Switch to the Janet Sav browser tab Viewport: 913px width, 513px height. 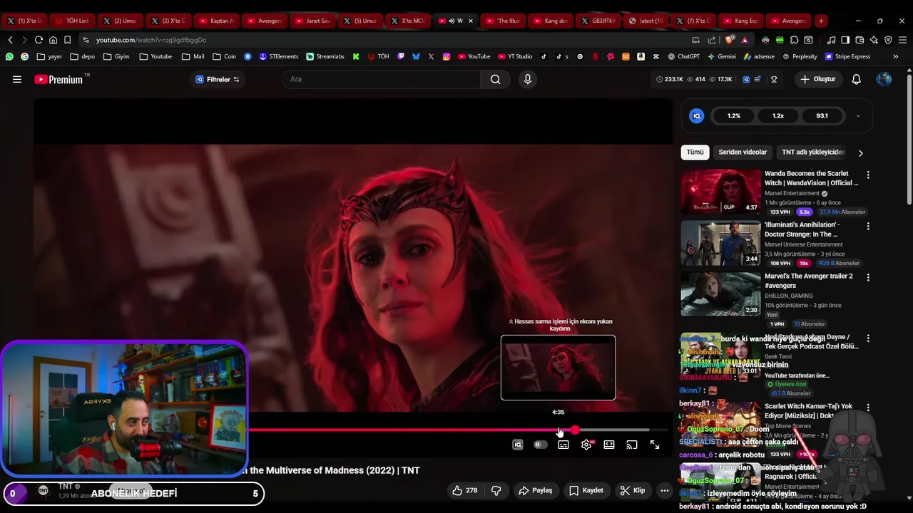pyautogui.click(x=312, y=21)
